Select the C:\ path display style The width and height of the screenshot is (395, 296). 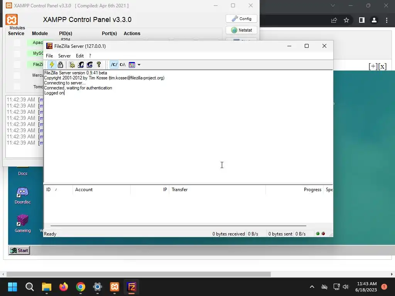point(123,65)
